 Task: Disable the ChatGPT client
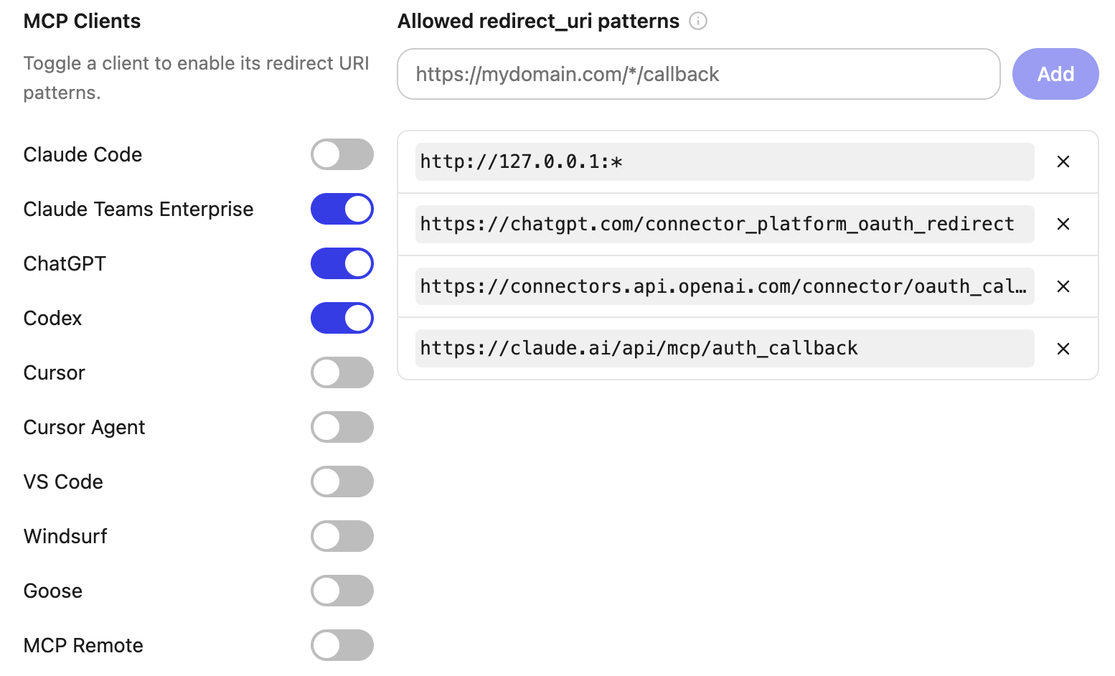(x=342, y=263)
